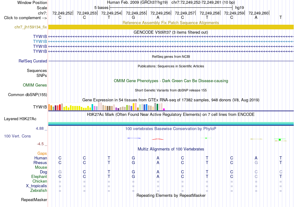Click the Click to complement --> label

click(25, 18)
